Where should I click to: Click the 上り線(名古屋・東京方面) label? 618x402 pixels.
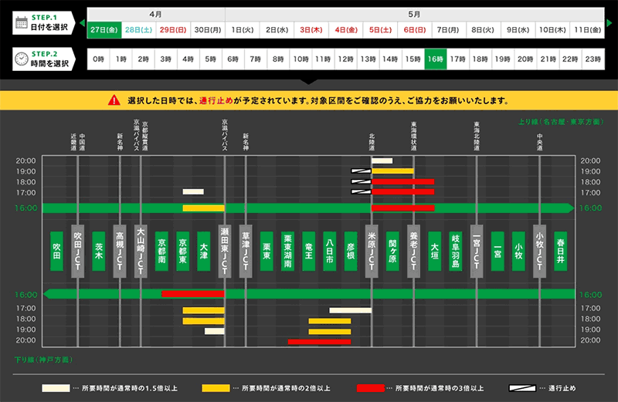[x=561, y=122]
